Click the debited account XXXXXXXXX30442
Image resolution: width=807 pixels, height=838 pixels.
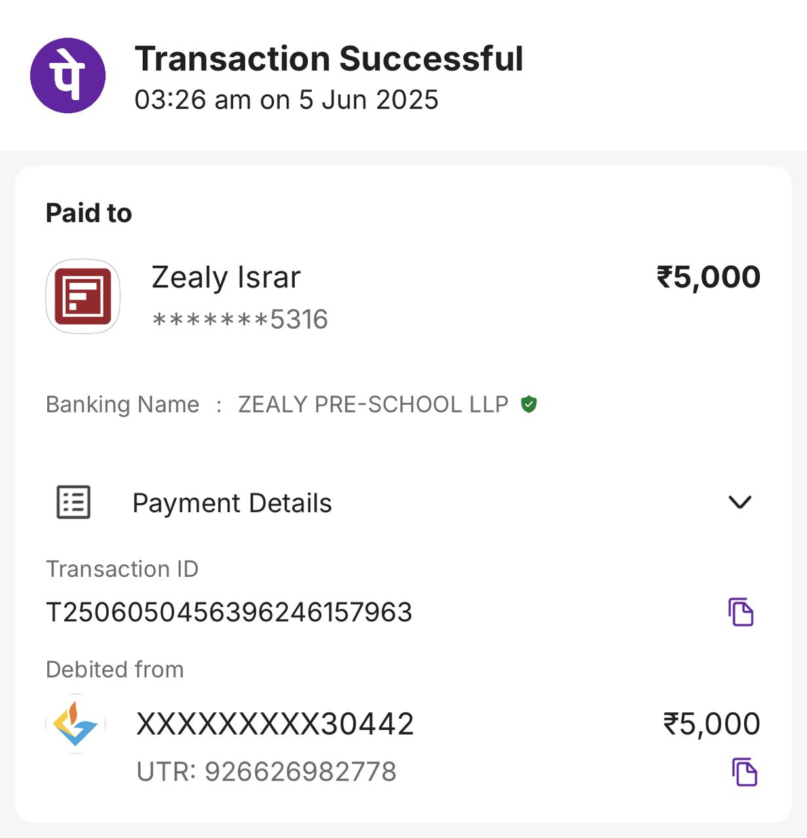coord(275,724)
